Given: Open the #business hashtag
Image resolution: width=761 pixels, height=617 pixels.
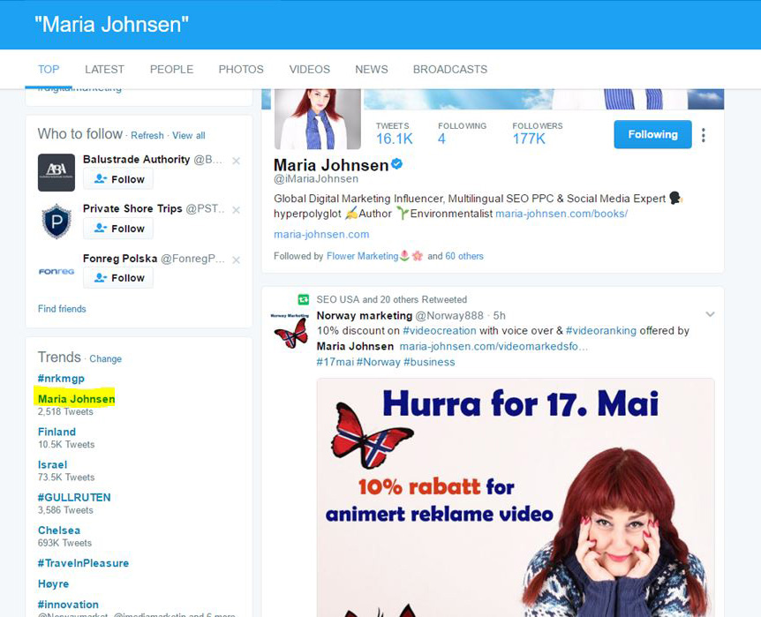Looking at the screenshot, I should (x=430, y=362).
